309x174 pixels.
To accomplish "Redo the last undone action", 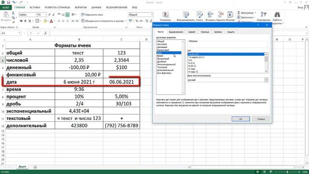I will tap(21, 2).
